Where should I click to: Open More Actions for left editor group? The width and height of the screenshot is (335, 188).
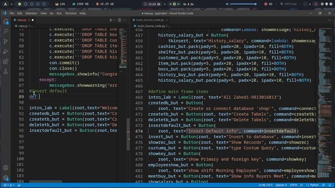[125, 20]
